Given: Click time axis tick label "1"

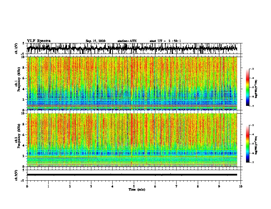Looking at the screenshot, I should coord(48,186).
